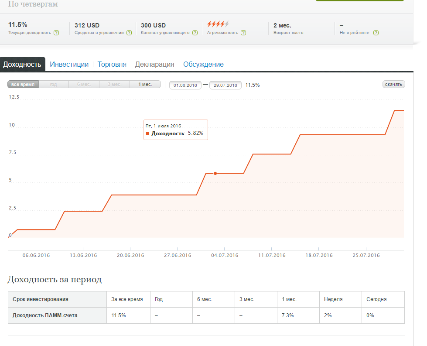The height and width of the screenshot is (346, 427).
Task: Click the chart data point for 1 июля 2016
Action: click(215, 173)
